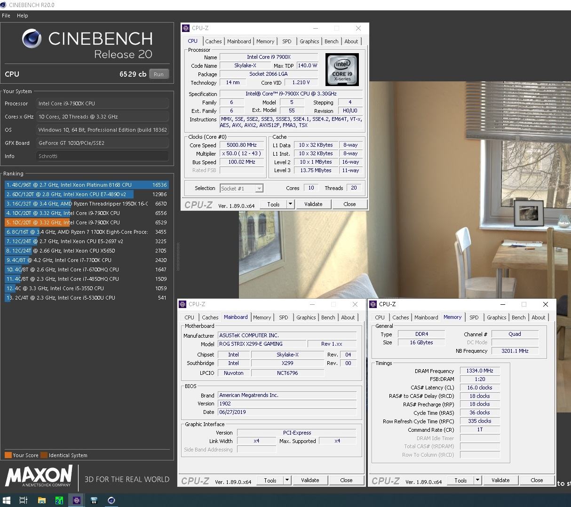The height and width of the screenshot is (507, 571).
Task: Open the Mainboard tab in the Memory window
Action: pyautogui.click(x=427, y=317)
